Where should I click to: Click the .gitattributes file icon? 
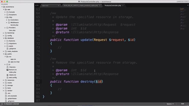point(6,99)
